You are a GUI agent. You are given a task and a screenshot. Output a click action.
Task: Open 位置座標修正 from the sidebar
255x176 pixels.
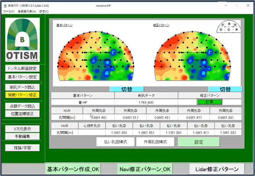coord(23,113)
